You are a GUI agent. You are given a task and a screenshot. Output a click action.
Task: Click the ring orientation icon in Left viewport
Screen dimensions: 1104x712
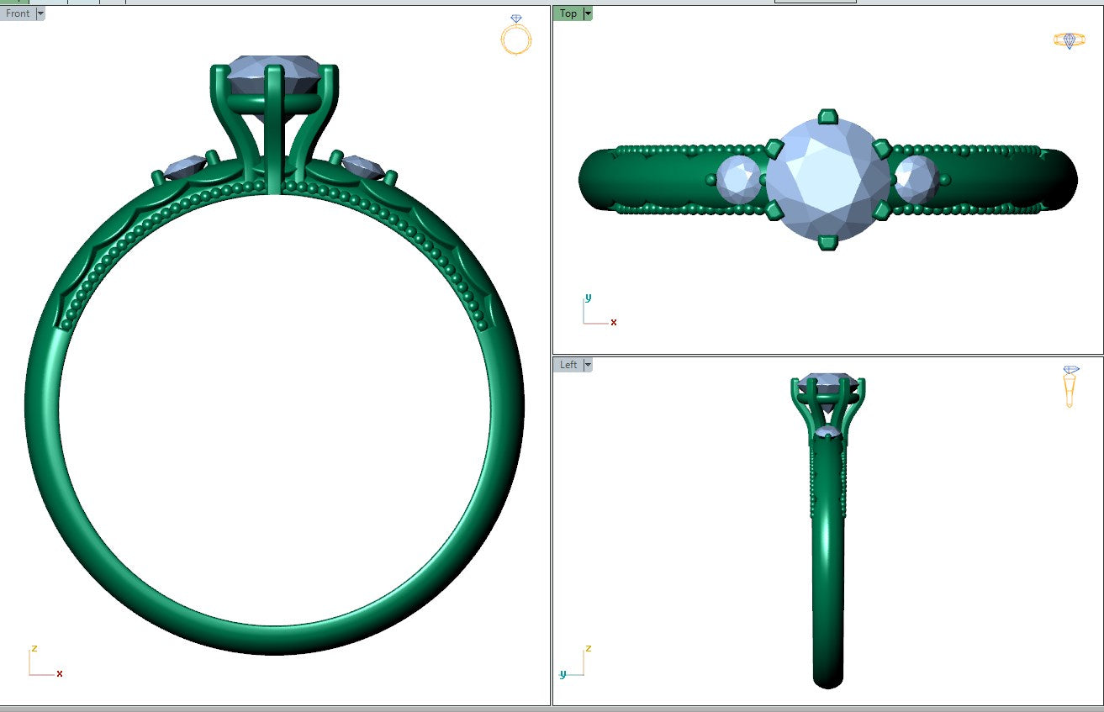(x=1070, y=387)
